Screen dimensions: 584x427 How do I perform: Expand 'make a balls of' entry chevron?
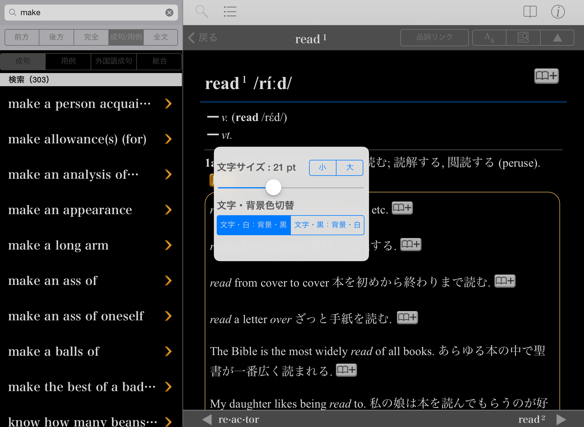coord(168,351)
